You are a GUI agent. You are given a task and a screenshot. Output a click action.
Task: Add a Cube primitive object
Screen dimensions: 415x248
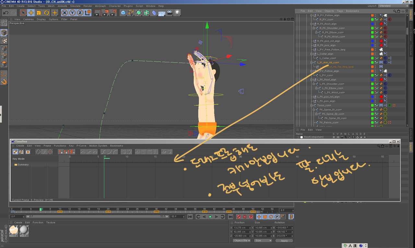pos(123,13)
